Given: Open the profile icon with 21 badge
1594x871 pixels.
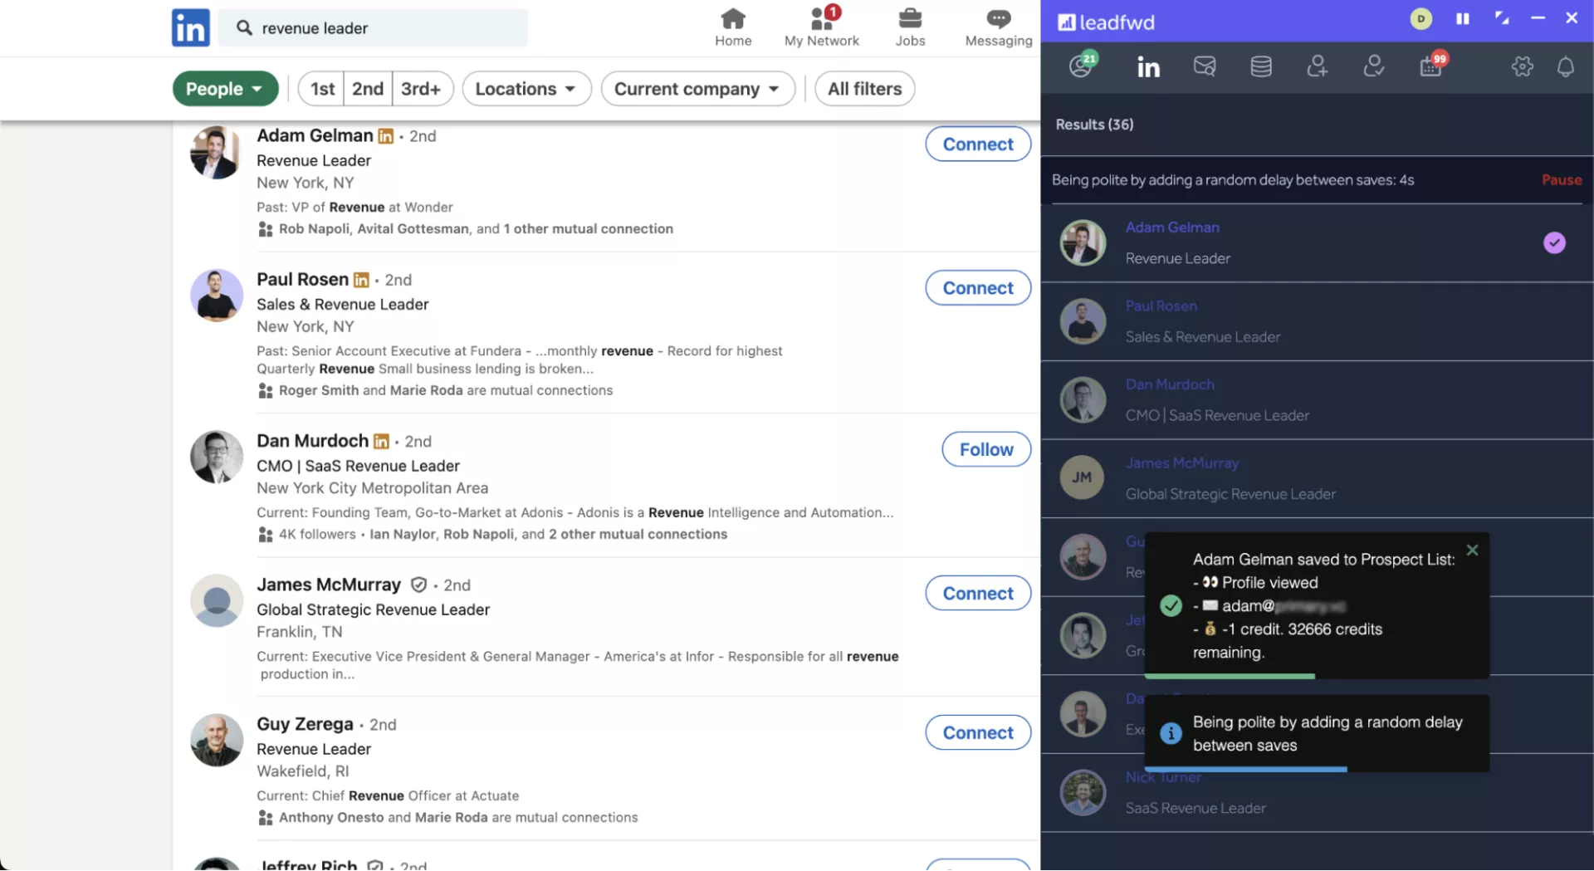Looking at the screenshot, I should (x=1081, y=66).
